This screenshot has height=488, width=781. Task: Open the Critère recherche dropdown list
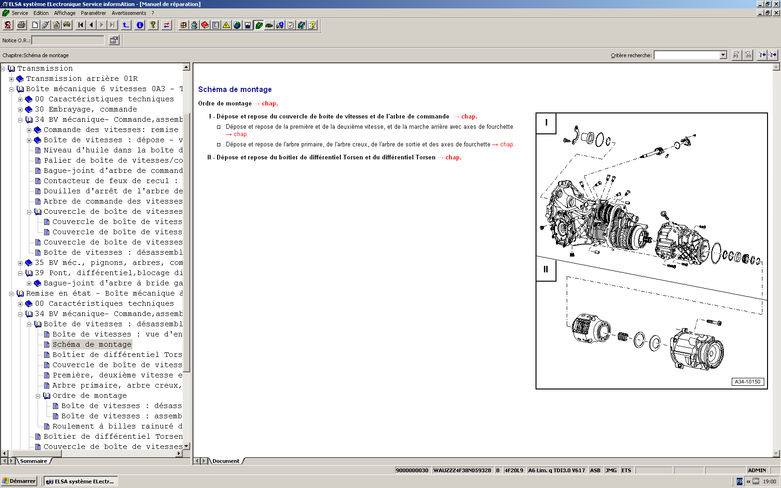[723, 55]
